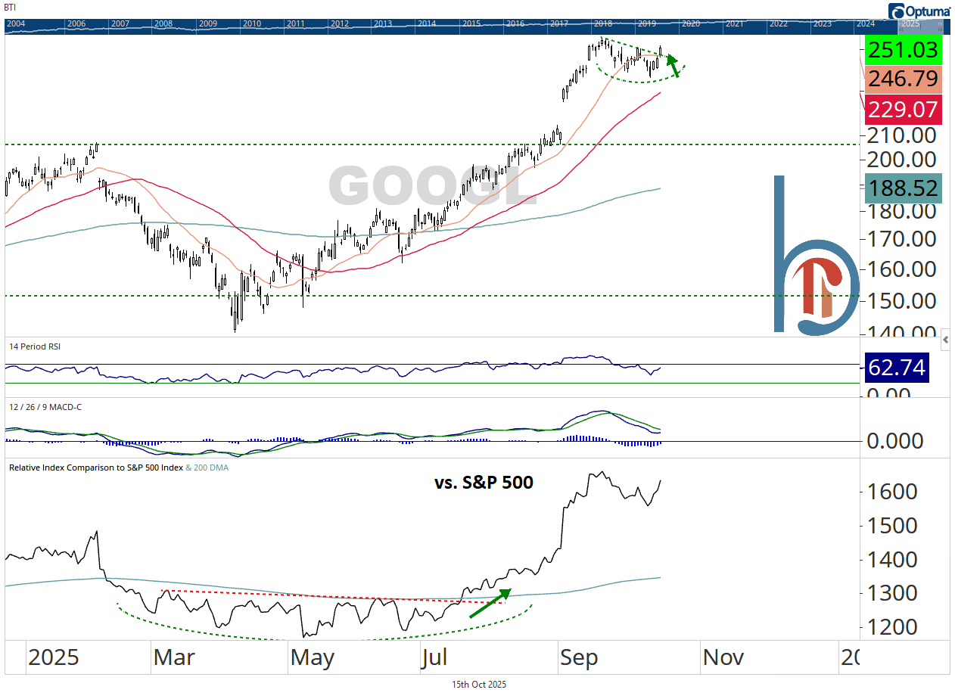Click the May date axis label
This screenshot has height=699, width=955.
pos(313,657)
